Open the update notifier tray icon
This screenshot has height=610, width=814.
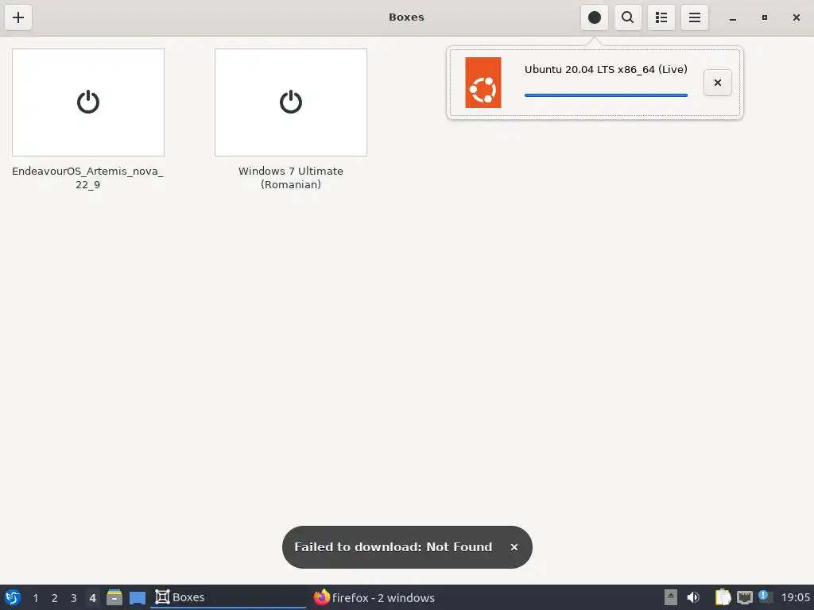pyautogui.click(x=765, y=596)
